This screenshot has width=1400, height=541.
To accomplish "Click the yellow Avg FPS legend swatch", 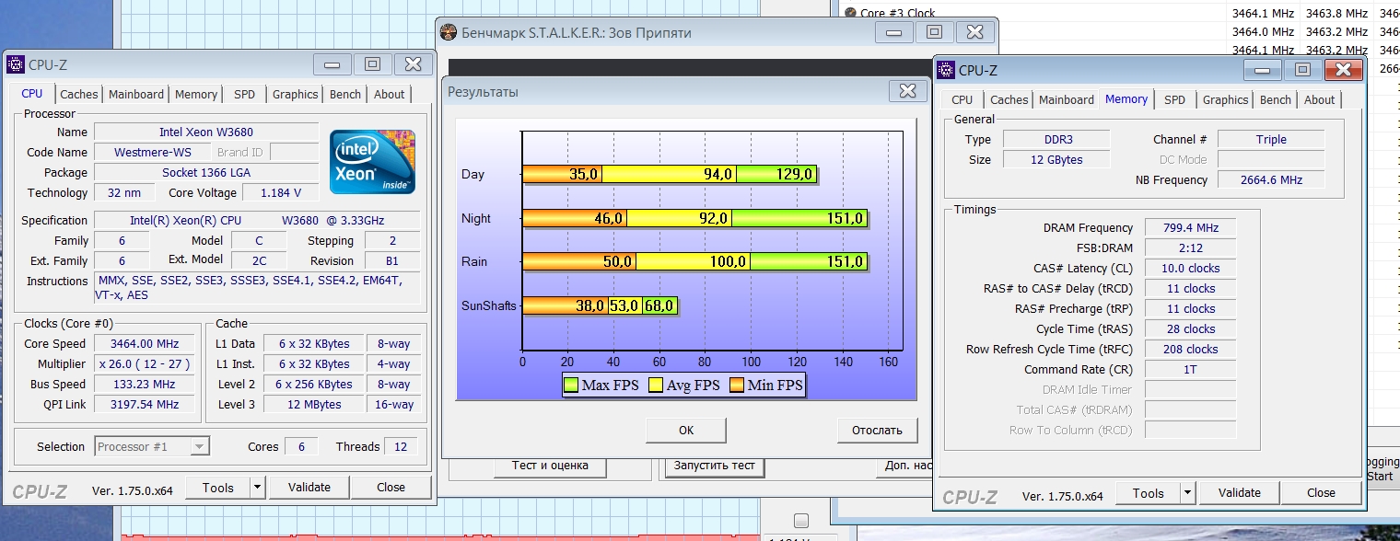I will click(x=657, y=386).
